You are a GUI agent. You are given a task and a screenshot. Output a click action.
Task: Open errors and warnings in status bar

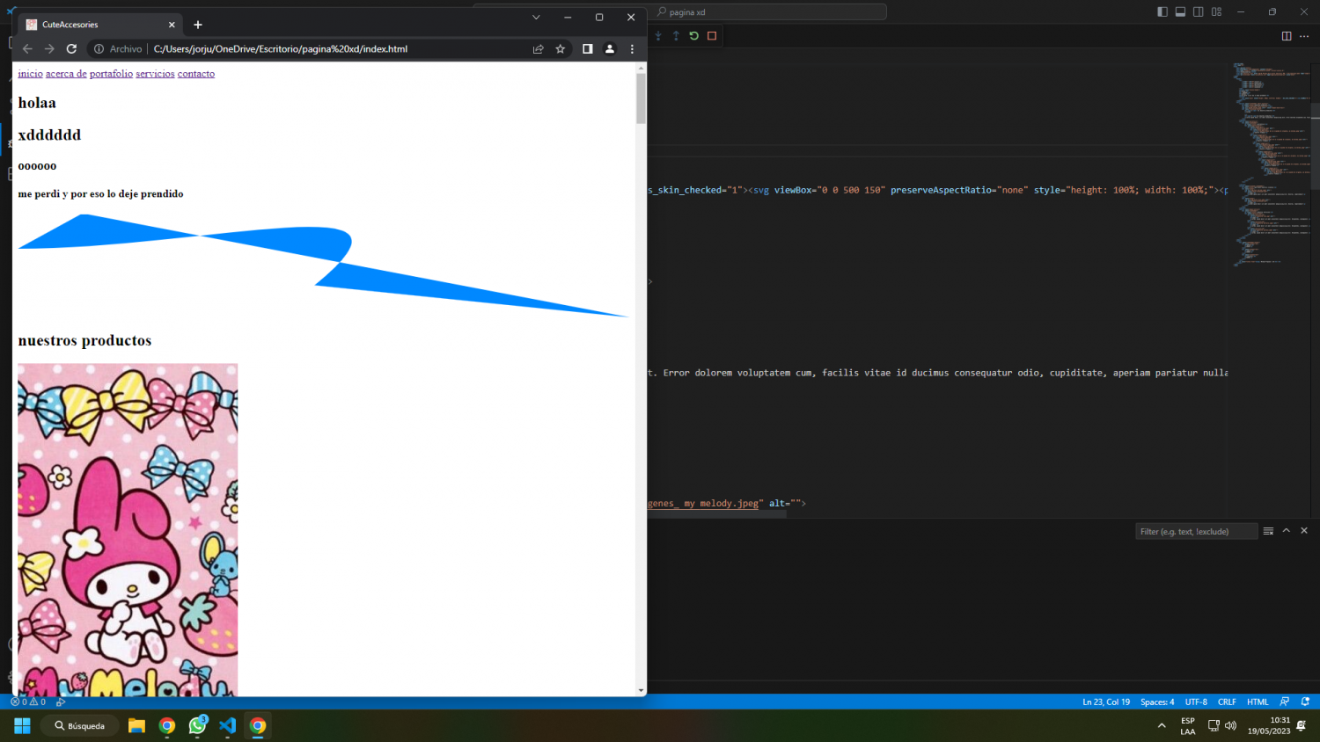click(28, 702)
